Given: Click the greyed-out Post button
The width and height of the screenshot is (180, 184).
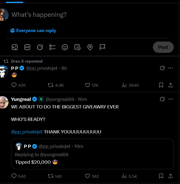Looking at the screenshot, I should click(163, 47).
